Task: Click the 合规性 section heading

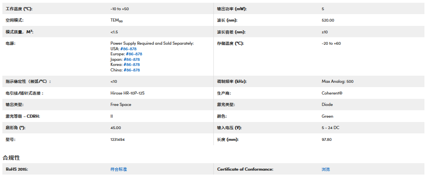Action: [x=11, y=158]
